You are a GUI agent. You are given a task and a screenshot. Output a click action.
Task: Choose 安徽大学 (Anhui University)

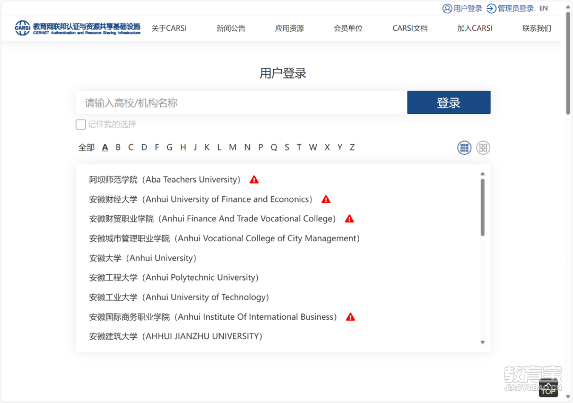click(x=143, y=258)
